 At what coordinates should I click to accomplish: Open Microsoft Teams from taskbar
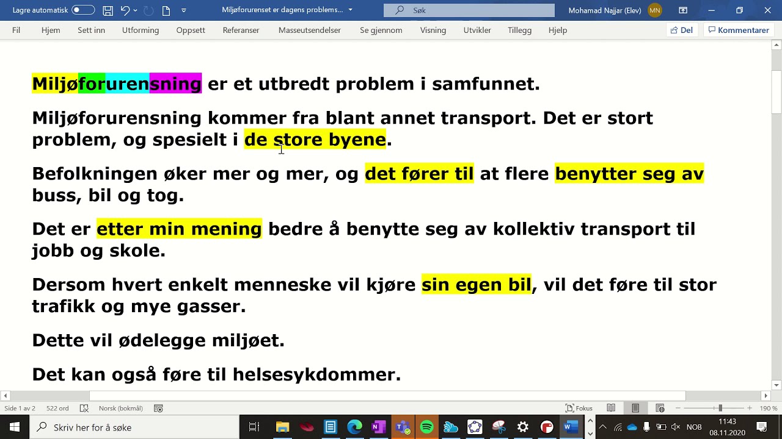point(403,427)
